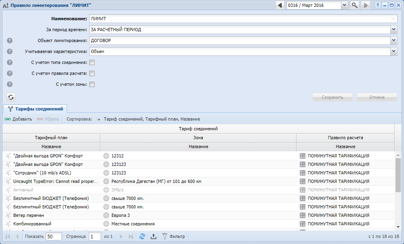This screenshot has height=244, width=404.
Task: Click counter text с 1 по 18 из 18
Action: tap(384, 236)
